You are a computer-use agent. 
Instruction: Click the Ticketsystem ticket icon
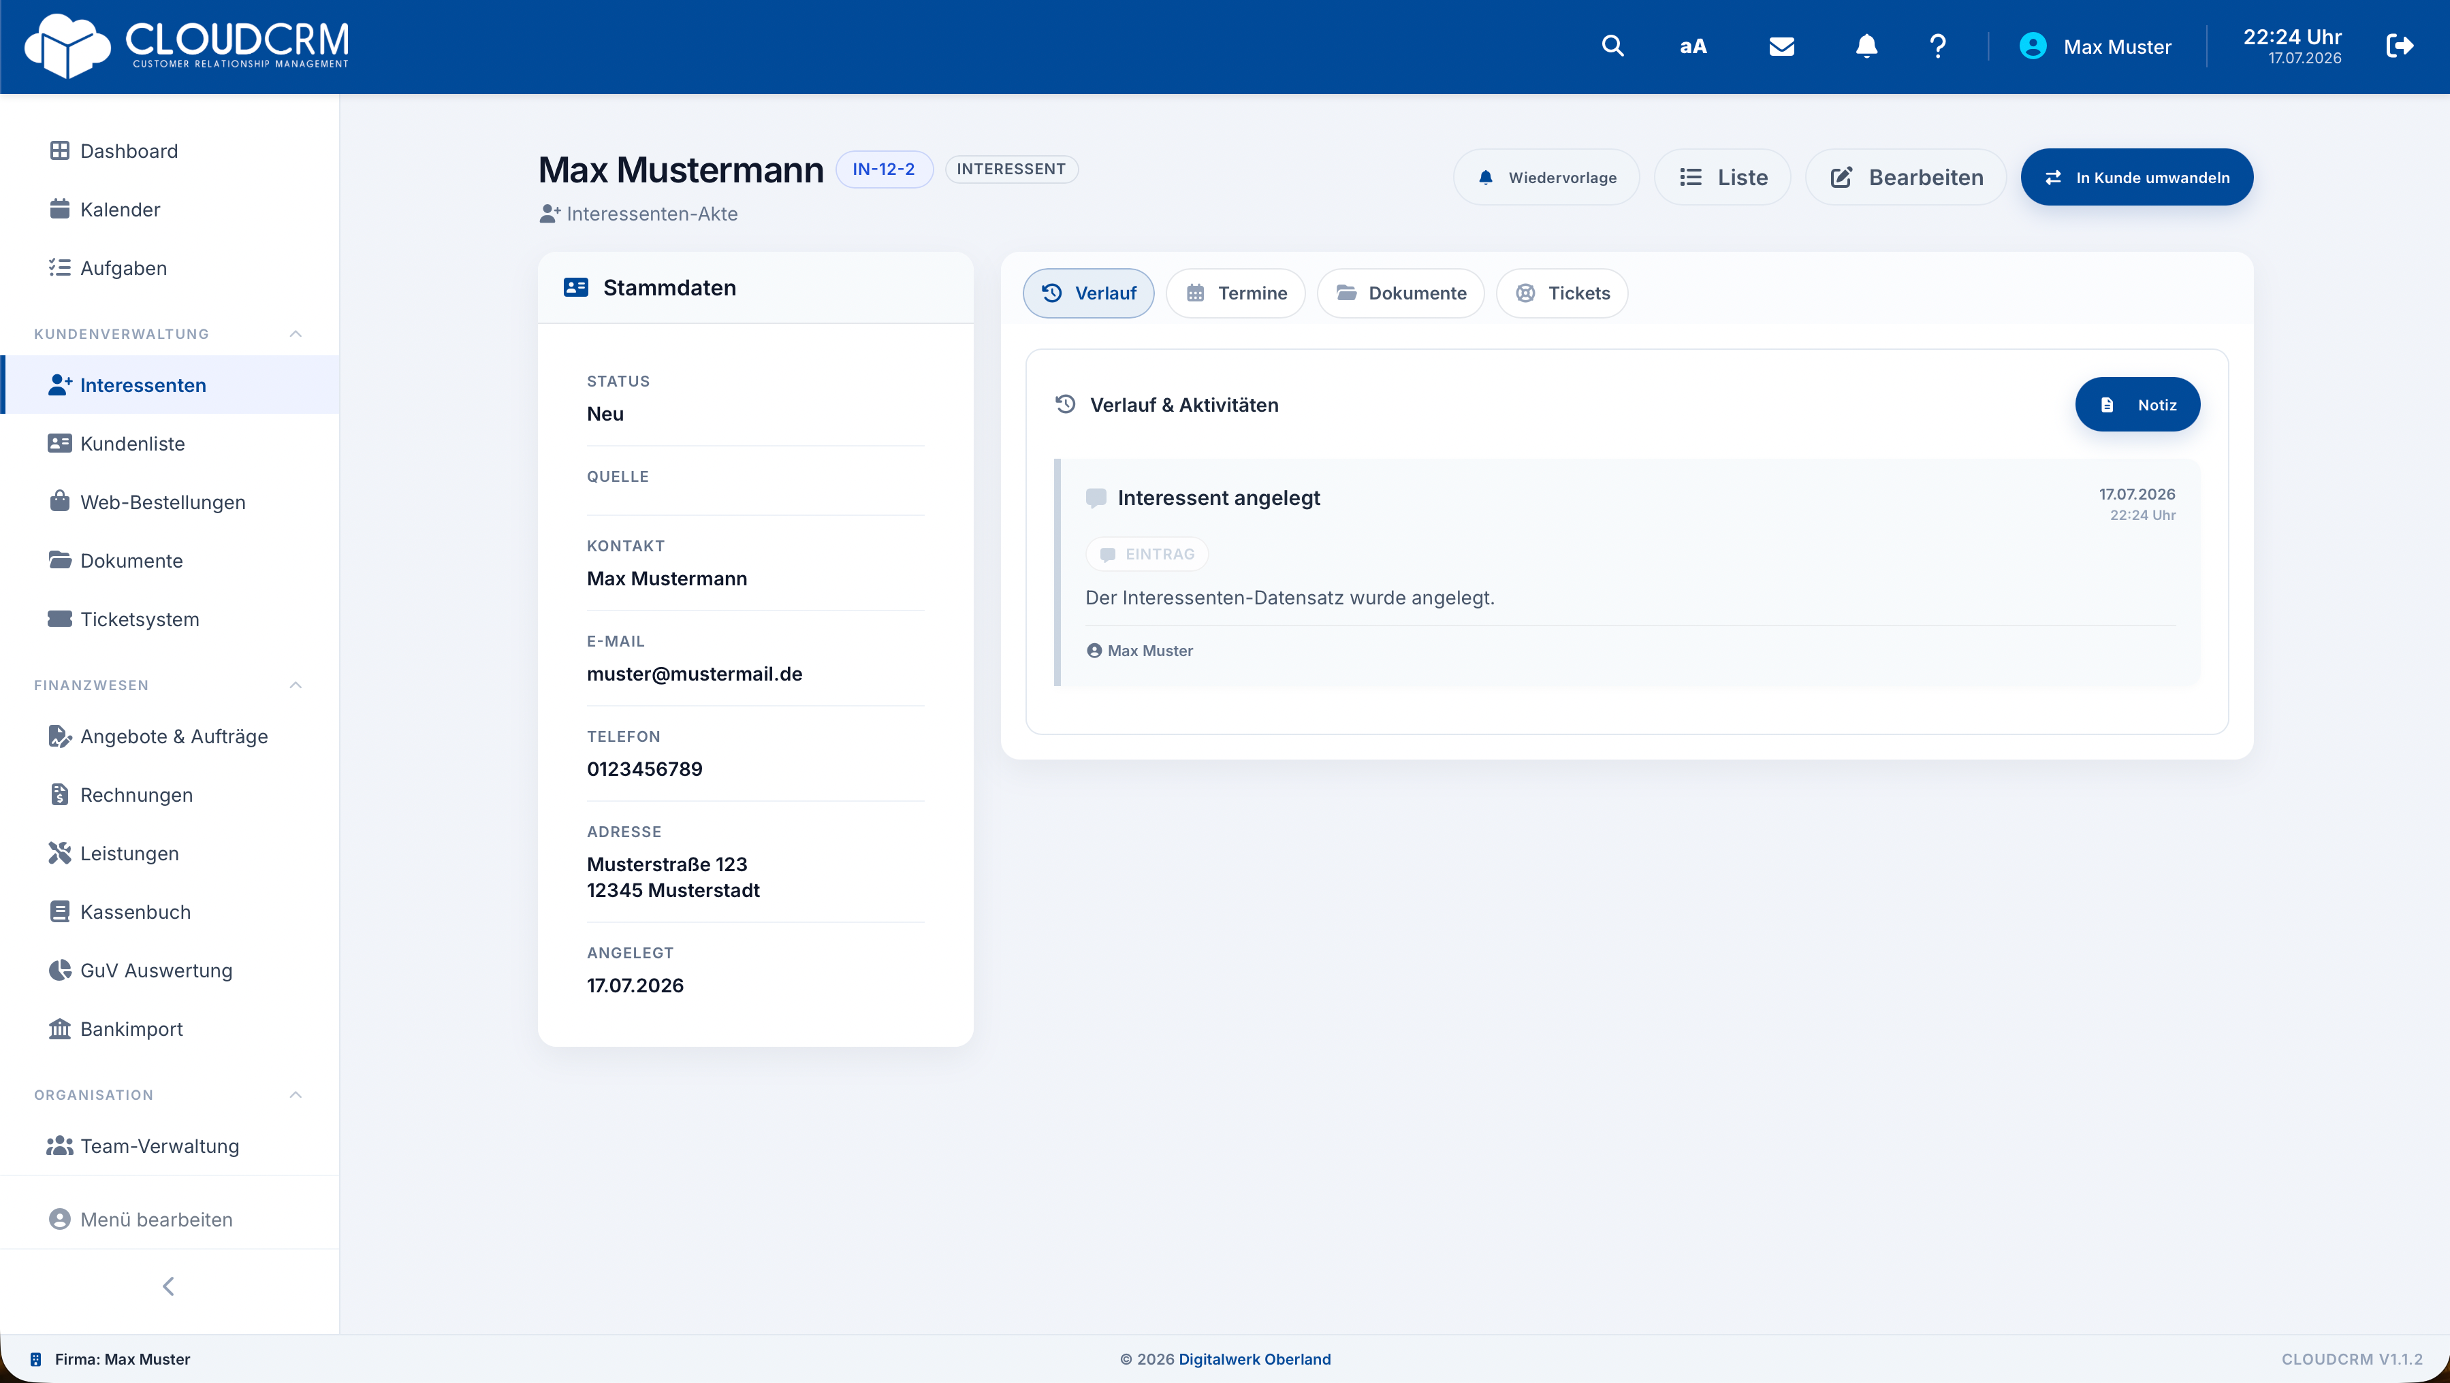tap(60, 619)
